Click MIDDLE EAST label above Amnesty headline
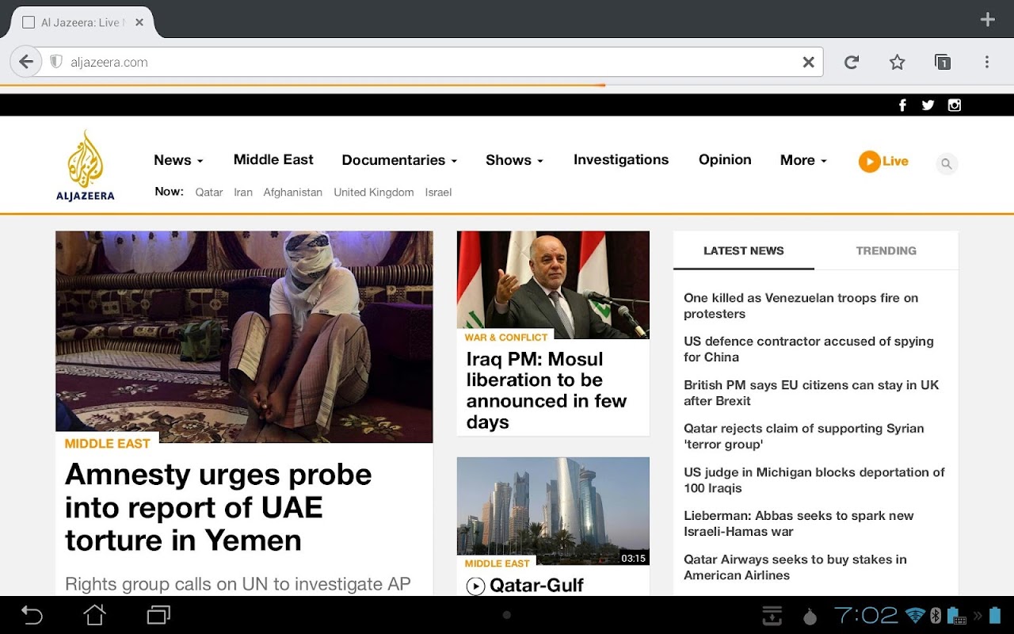 107,444
